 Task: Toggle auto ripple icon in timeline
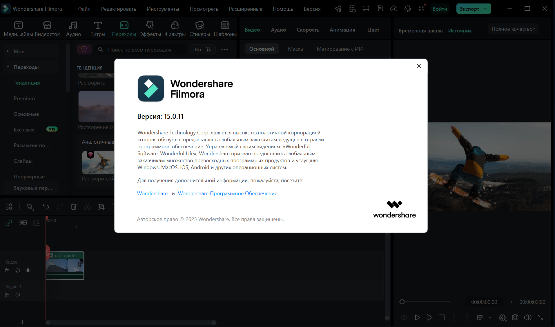coord(23,223)
